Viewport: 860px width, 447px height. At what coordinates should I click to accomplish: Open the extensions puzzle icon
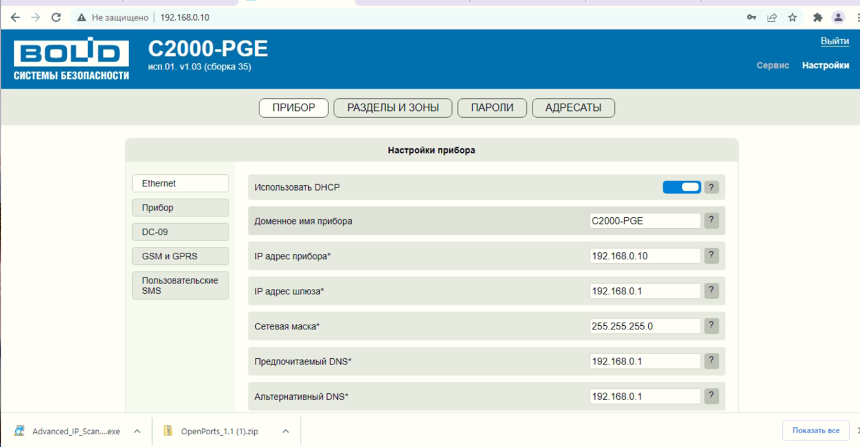click(818, 17)
